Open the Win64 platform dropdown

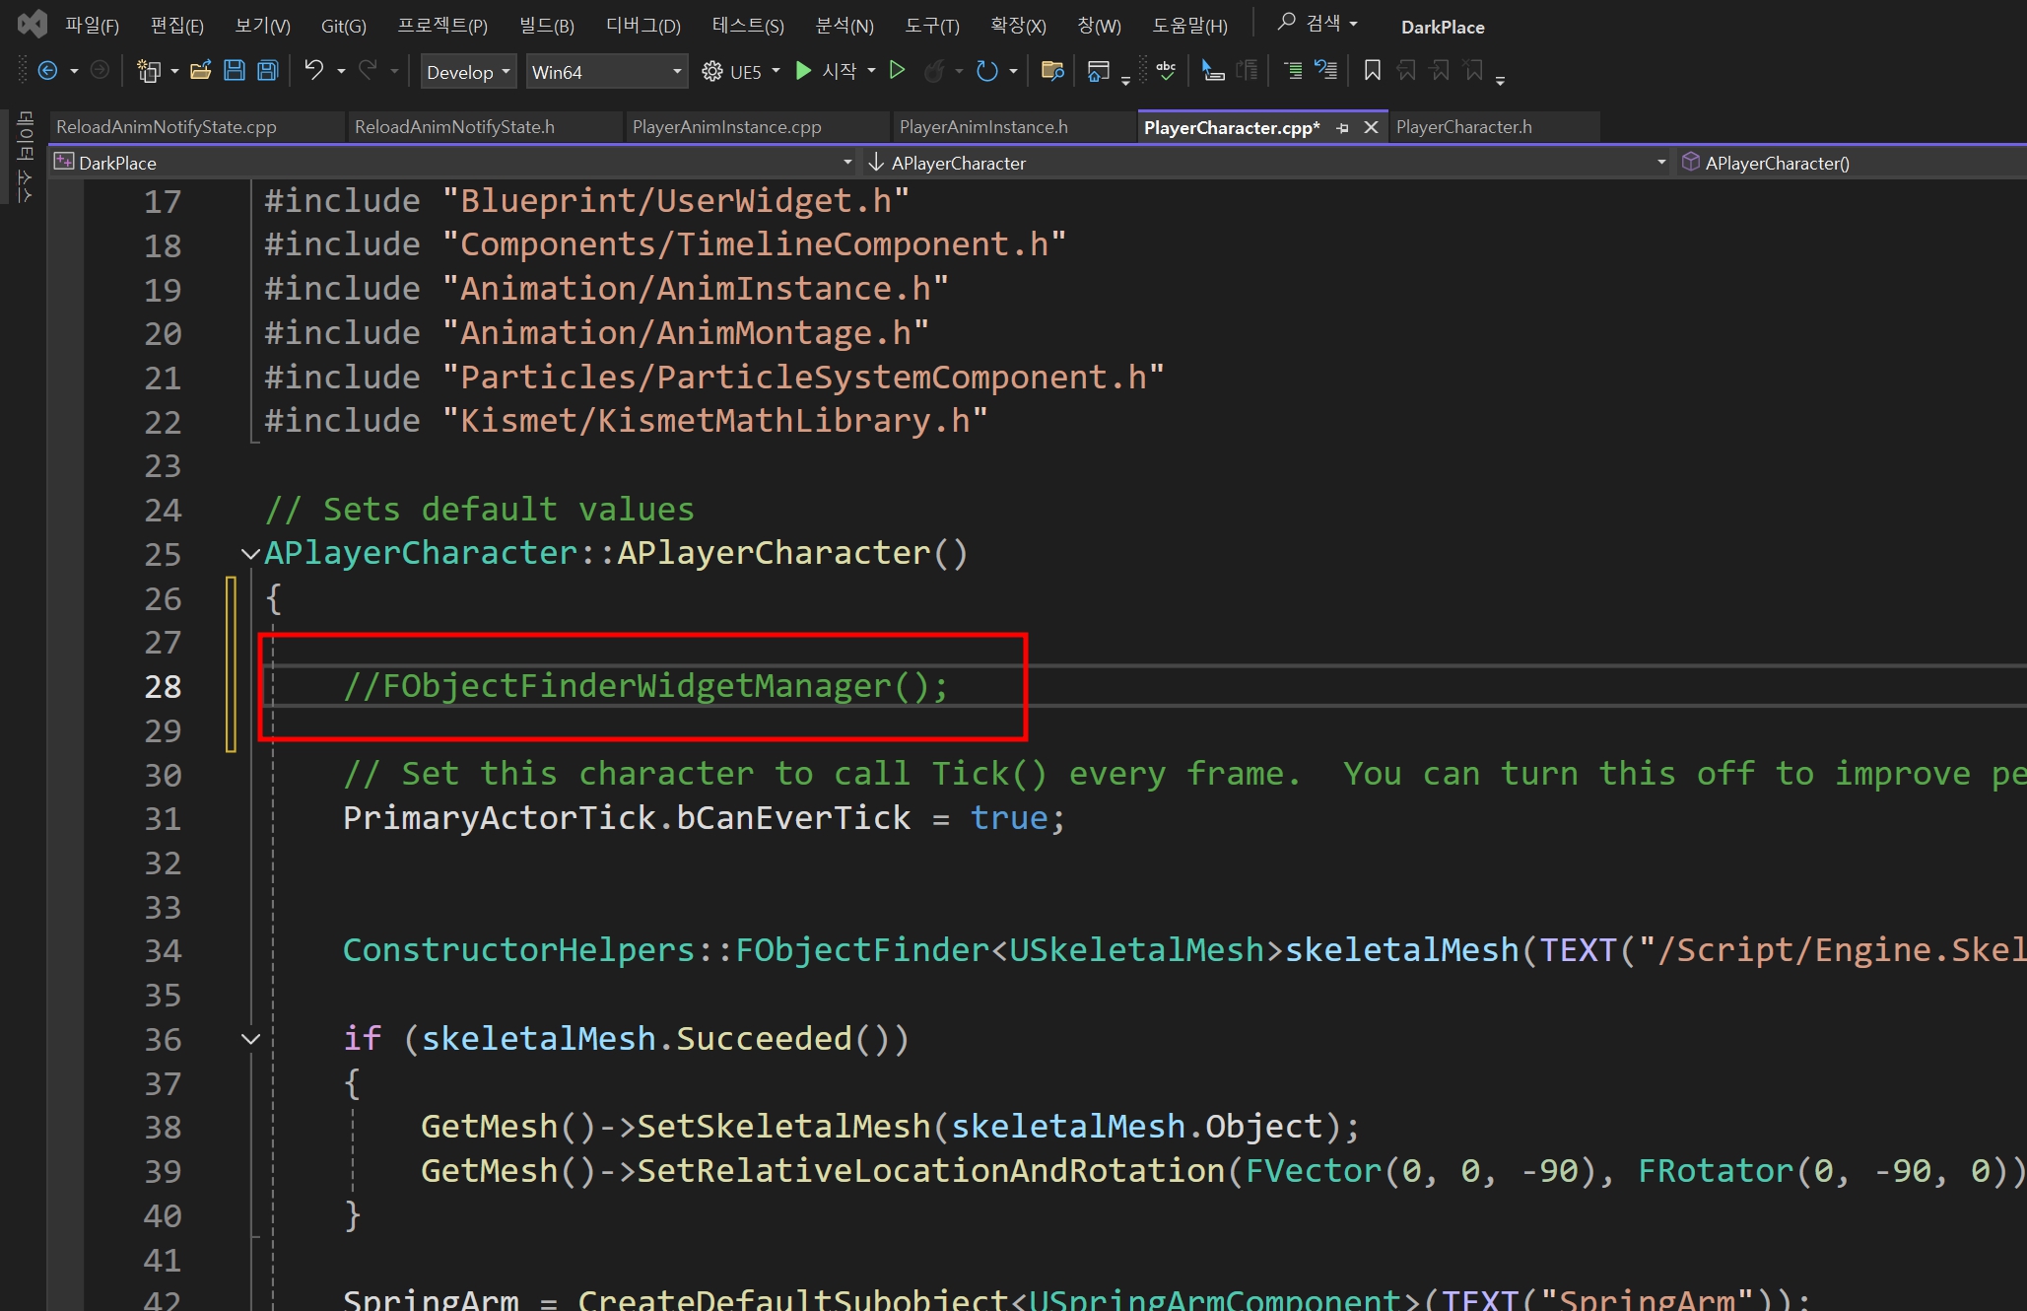(x=606, y=72)
